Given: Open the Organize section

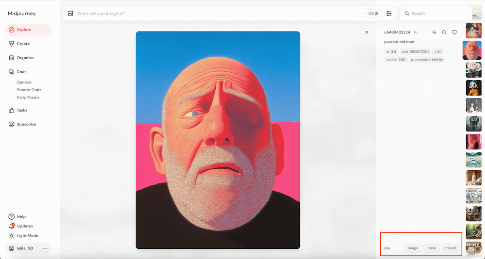Looking at the screenshot, I should point(25,58).
